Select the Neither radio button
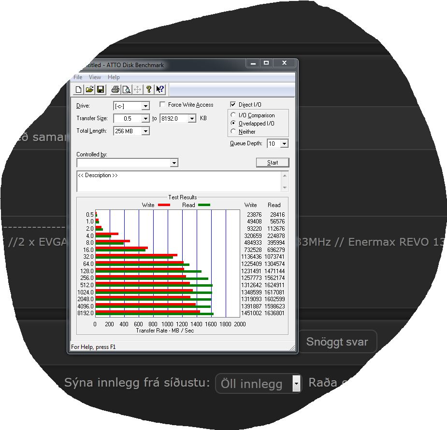This screenshot has height=430, width=447. click(x=233, y=131)
